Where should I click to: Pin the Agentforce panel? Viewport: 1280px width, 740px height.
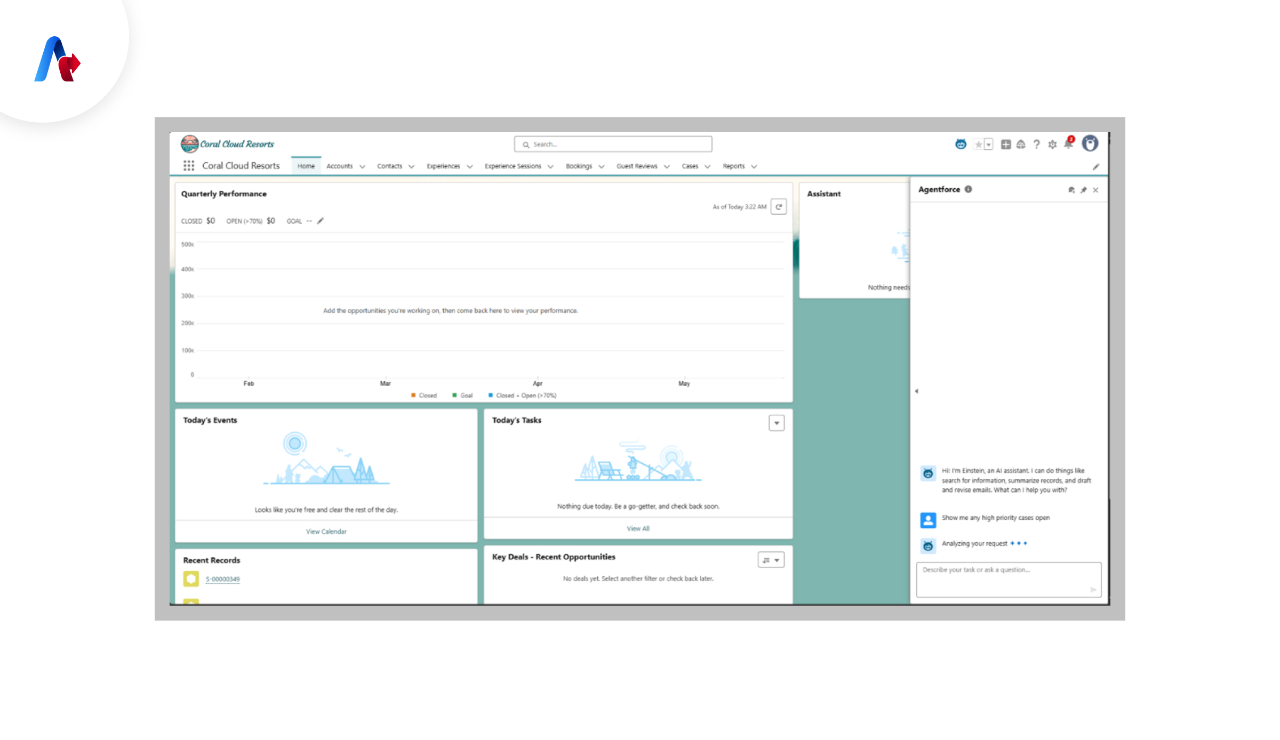[x=1084, y=190]
